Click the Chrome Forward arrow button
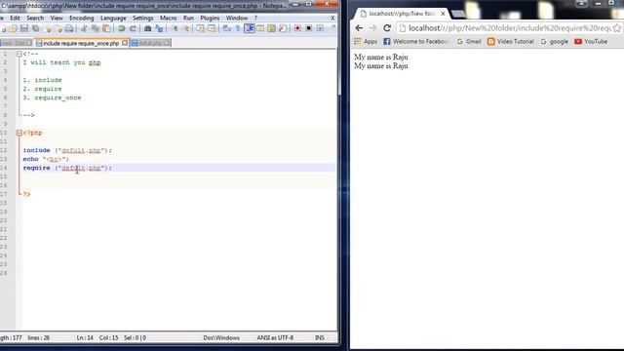 (x=372, y=28)
